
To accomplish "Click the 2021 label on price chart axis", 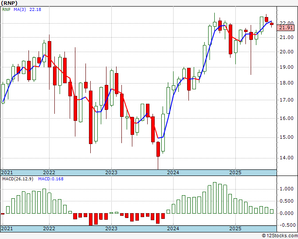I will (7, 172).
